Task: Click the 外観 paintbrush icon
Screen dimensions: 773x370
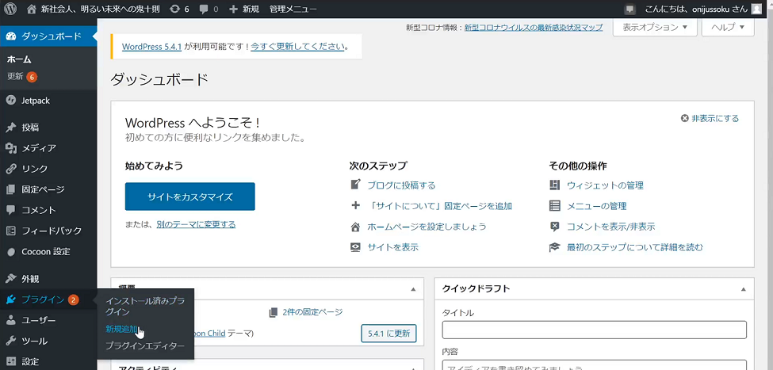Action: click(x=11, y=278)
